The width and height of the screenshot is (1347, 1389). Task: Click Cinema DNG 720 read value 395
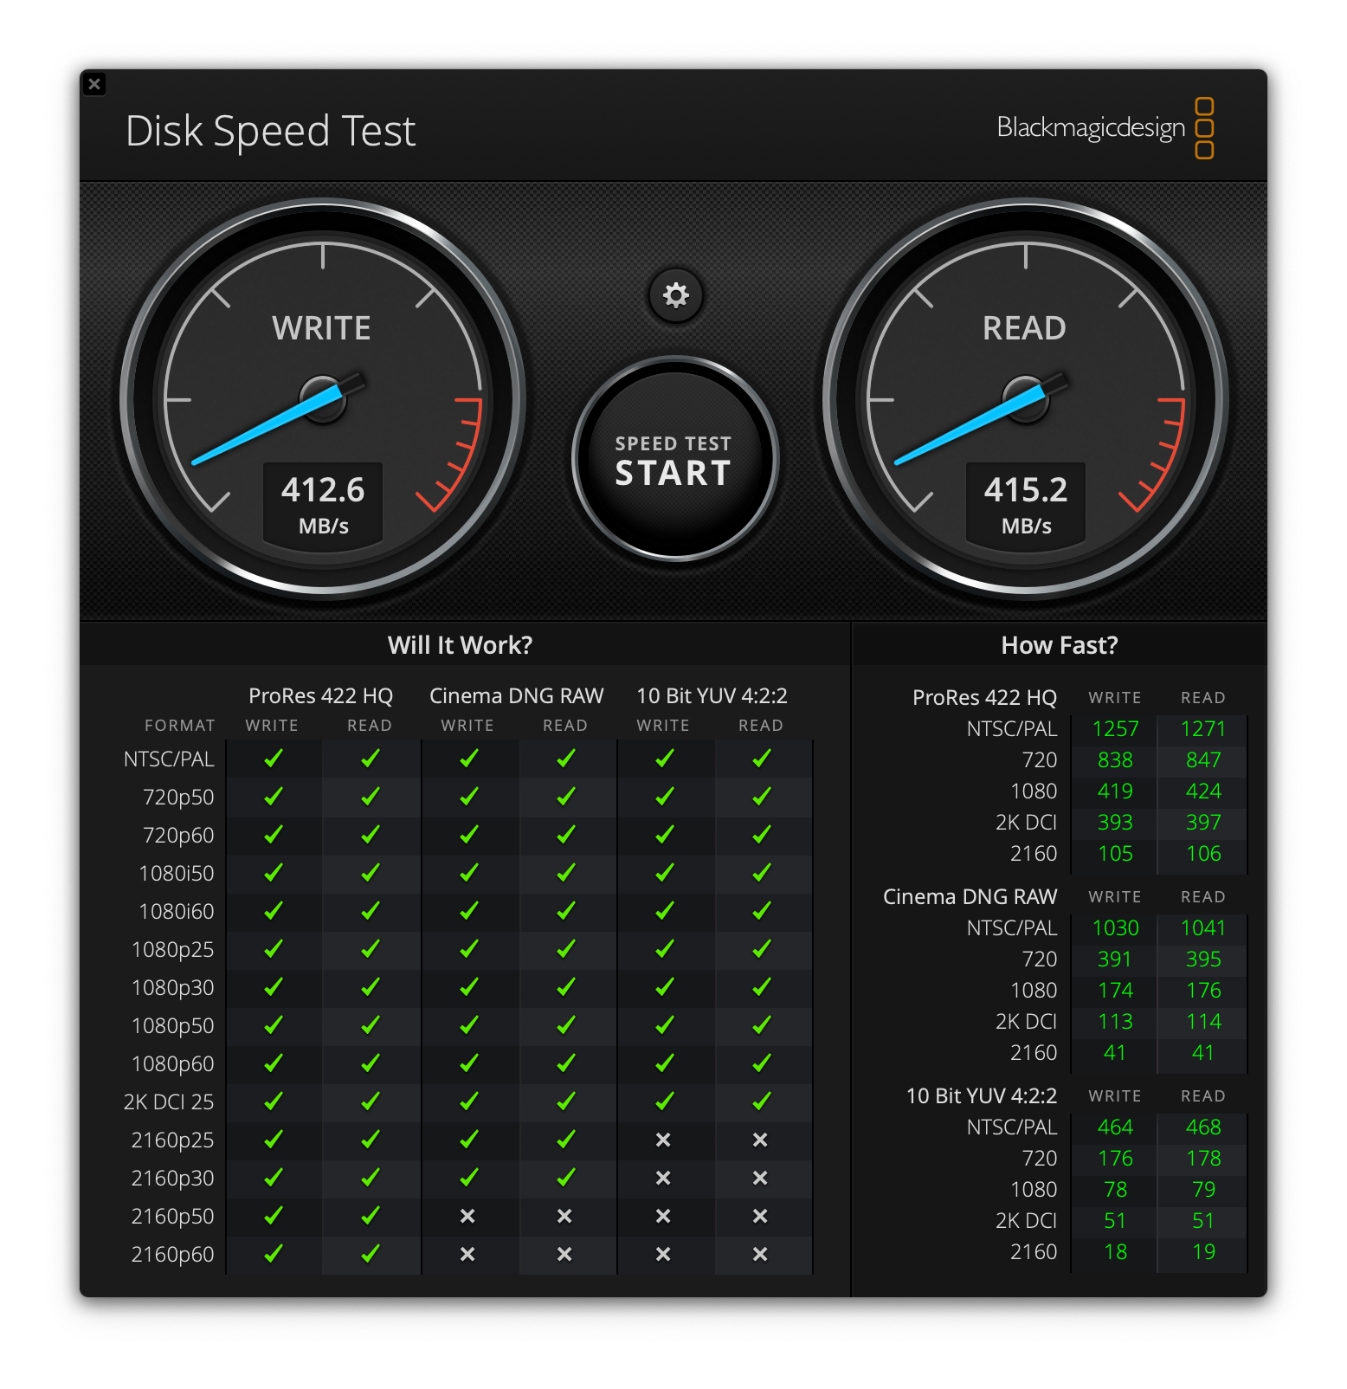click(1203, 959)
